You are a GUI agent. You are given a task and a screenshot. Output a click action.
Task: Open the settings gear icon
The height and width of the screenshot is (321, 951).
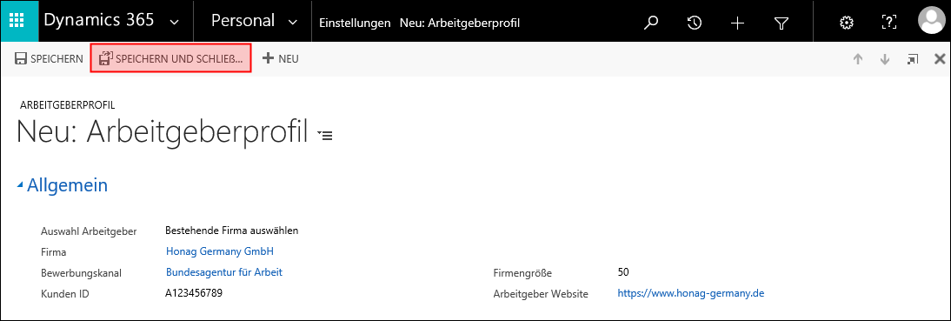point(846,23)
